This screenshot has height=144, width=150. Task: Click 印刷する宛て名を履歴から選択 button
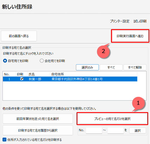tap(38, 130)
